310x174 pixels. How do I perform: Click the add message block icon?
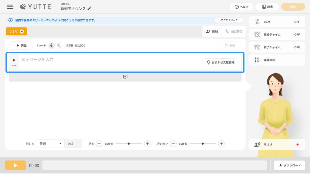coord(125,77)
